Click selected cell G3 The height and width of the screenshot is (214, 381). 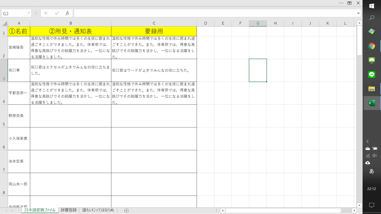[x=258, y=70]
